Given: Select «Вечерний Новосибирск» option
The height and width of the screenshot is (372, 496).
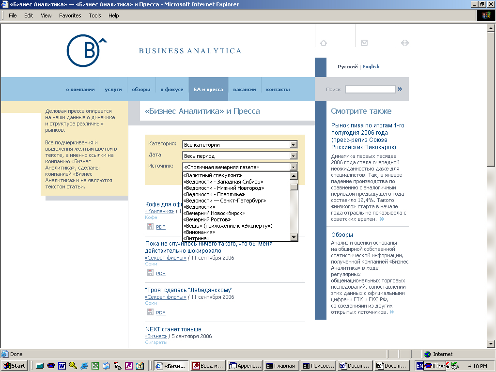Looking at the screenshot, I should coord(236,213).
